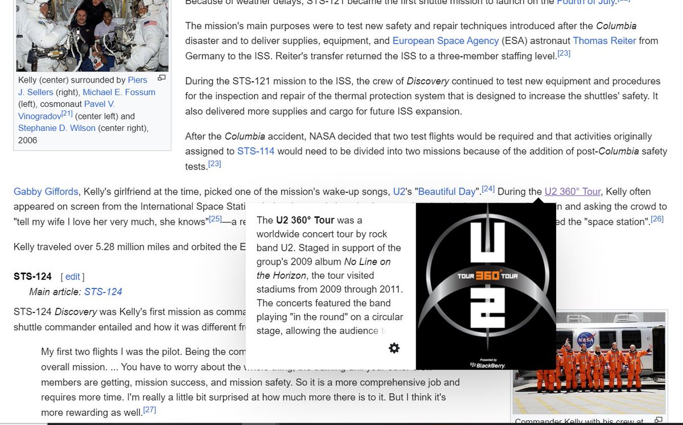Jump to citation 24 after Beautiful Day
Screen dimensions: 683x425
coord(488,189)
